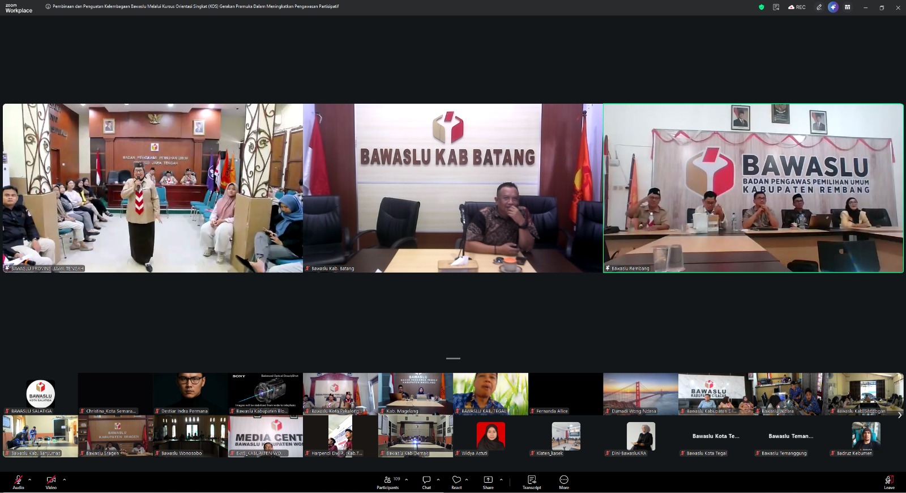Select the Bawaslu Wonosobo thumbnail

[x=190, y=436]
